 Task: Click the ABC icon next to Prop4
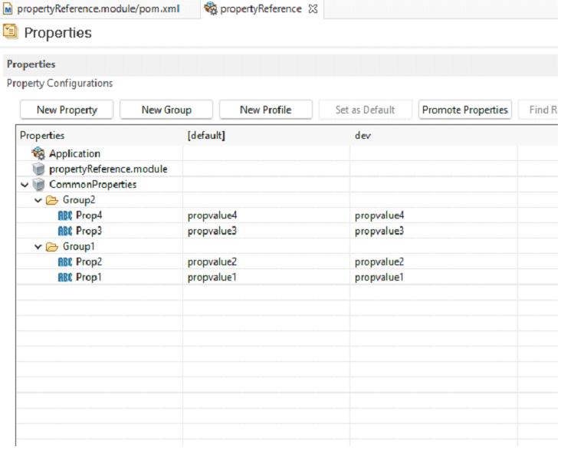[65, 215]
